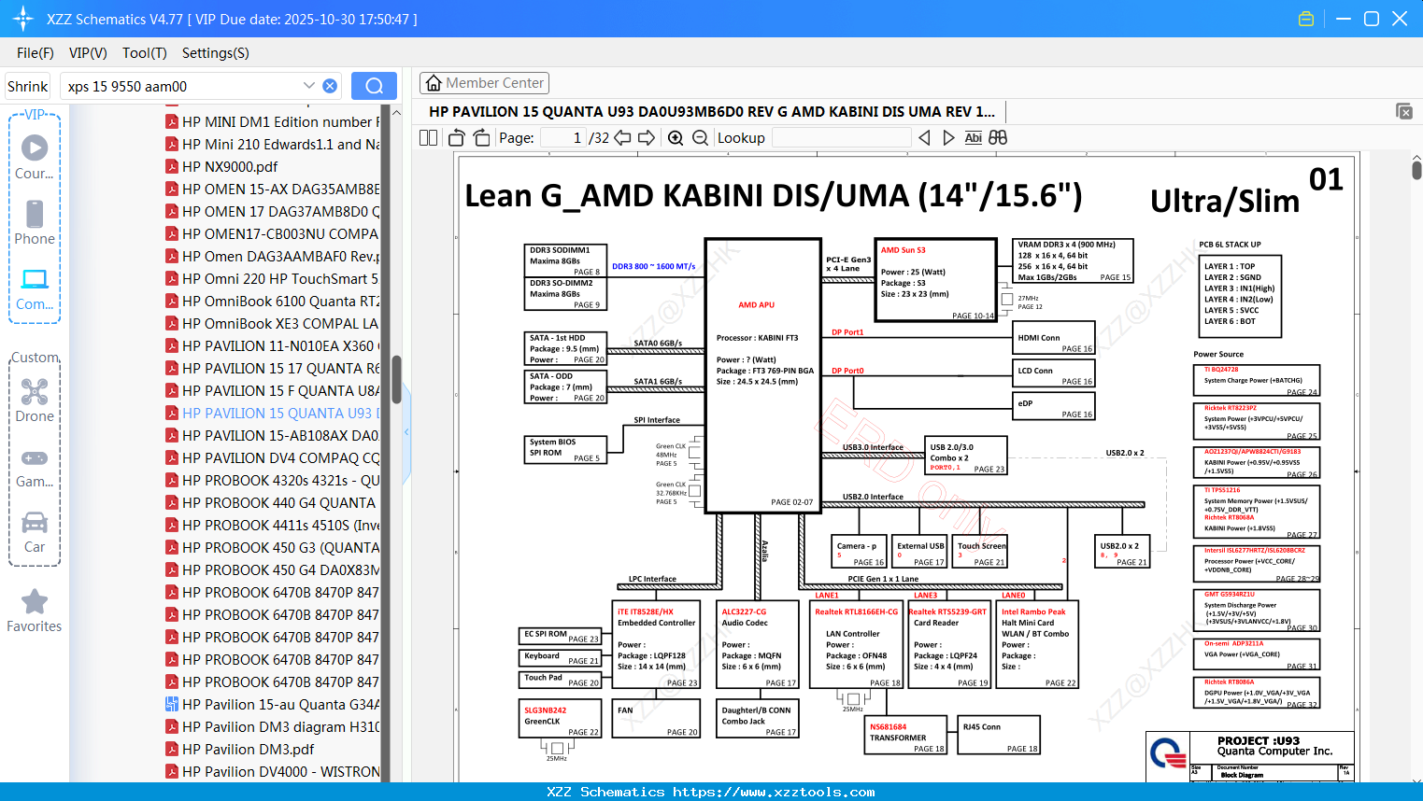The height and width of the screenshot is (801, 1423).
Task: Open HP PROBOOK 4411s 4510S file
Action: click(x=273, y=526)
